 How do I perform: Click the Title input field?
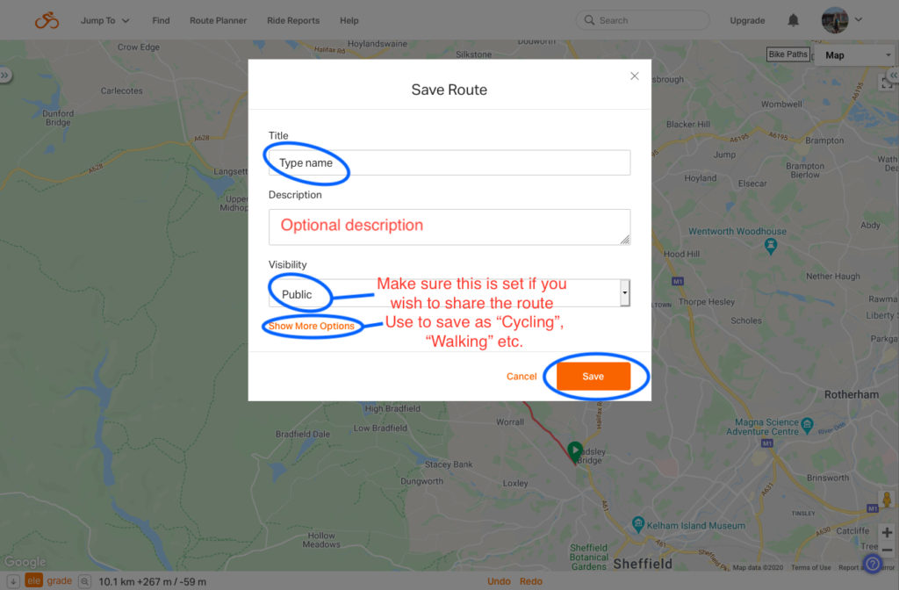pos(449,162)
